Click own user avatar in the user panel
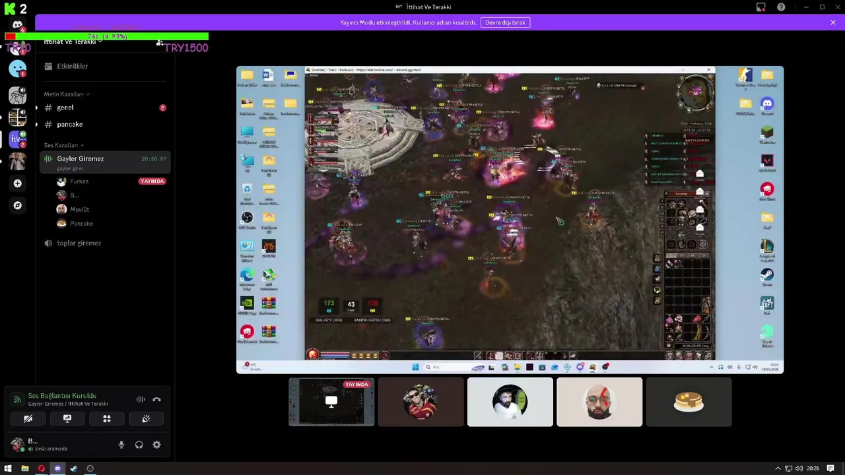 pos(17,444)
